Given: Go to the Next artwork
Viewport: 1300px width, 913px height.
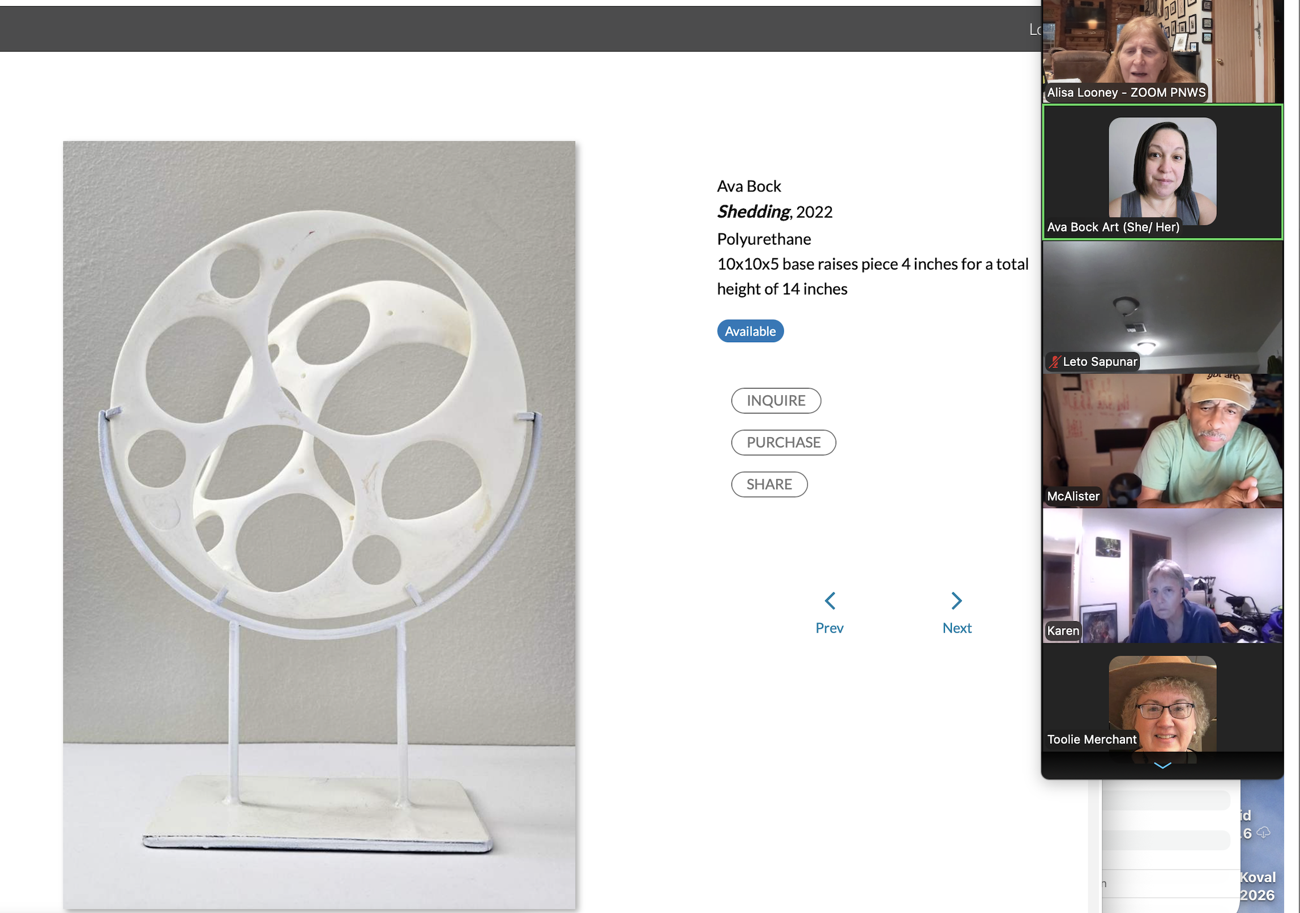Looking at the screenshot, I should (x=957, y=613).
